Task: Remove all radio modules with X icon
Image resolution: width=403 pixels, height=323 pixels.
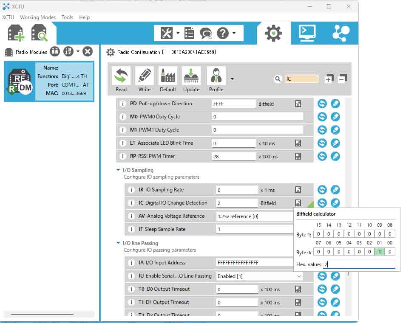Action: tap(88, 52)
